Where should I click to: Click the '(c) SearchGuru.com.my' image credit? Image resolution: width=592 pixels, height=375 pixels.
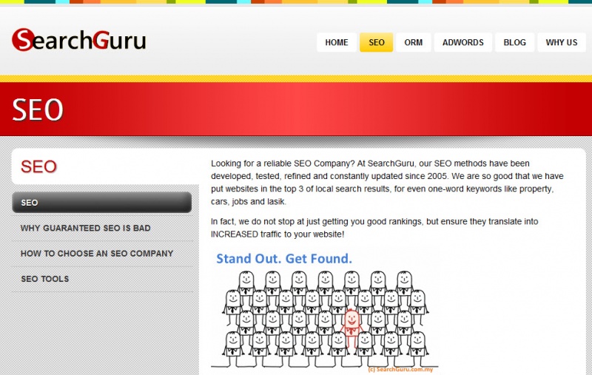400,370
